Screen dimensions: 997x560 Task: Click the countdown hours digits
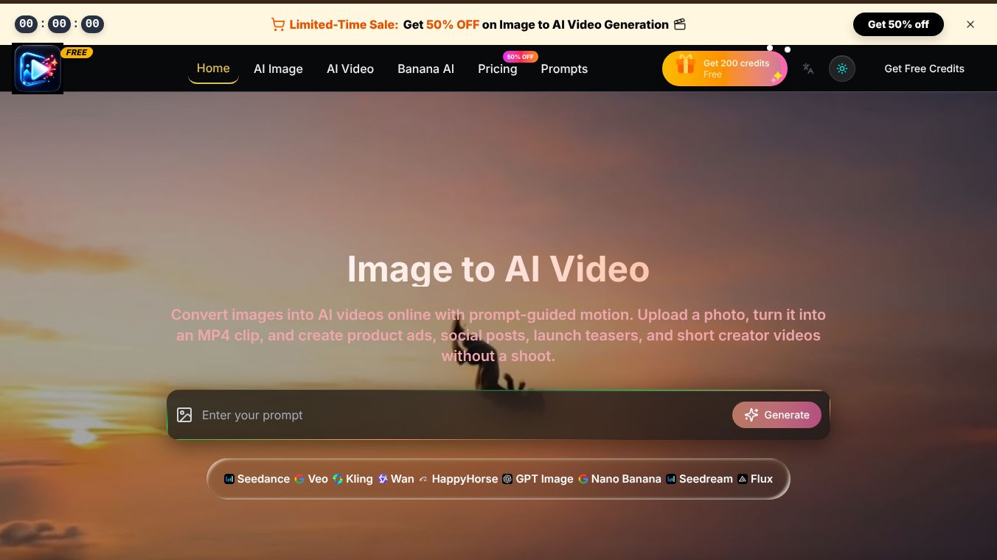click(26, 24)
